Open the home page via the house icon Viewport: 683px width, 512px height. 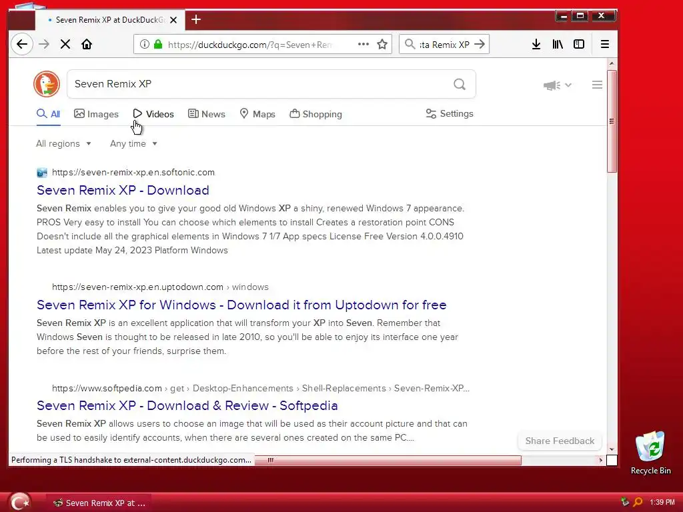tap(87, 44)
